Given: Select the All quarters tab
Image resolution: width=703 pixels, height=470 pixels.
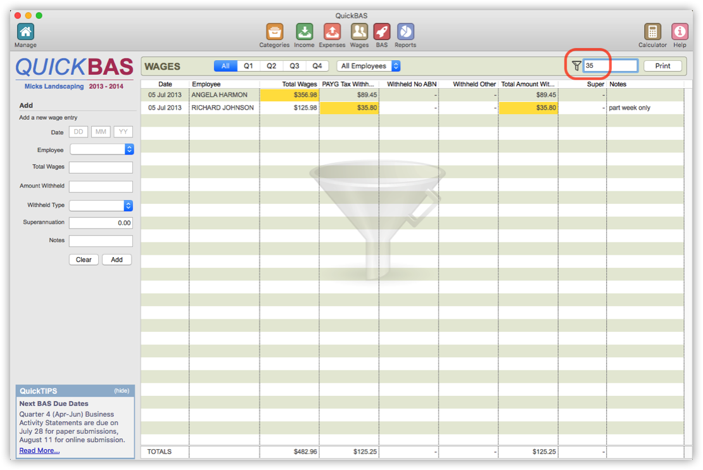Looking at the screenshot, I should (225, 65).
